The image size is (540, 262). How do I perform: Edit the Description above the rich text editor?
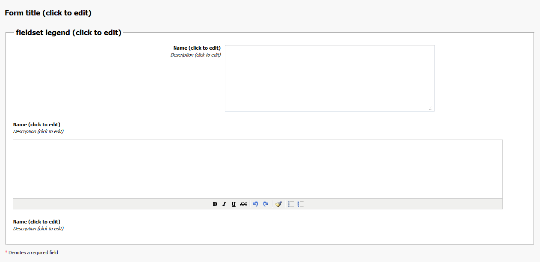(38, 131)
